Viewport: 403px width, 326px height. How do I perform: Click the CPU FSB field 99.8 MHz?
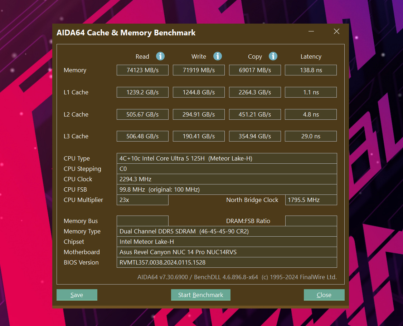point(227,189)
